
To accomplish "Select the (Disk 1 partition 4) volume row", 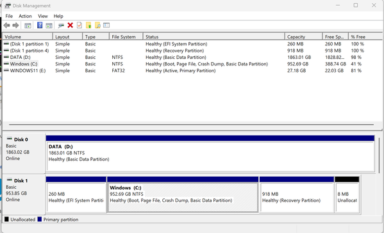I will pyautogui.click(x=192, y=51).
